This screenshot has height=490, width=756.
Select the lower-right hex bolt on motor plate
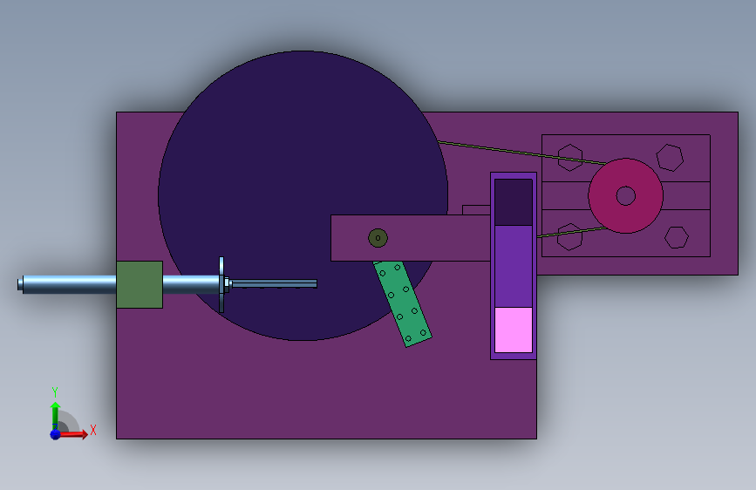coord(677,237)
